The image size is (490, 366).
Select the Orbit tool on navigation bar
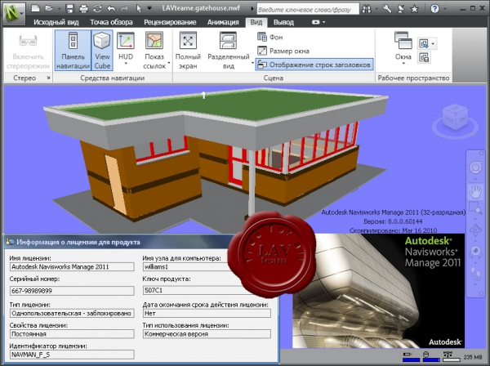(x=475, y=230)
